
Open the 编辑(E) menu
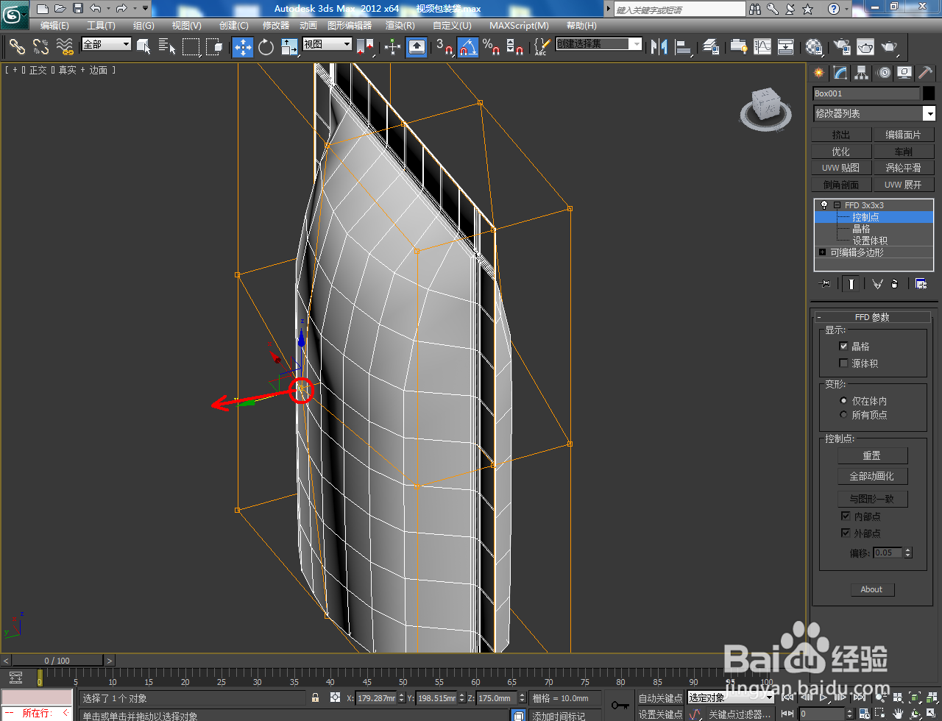pos(54,26)
